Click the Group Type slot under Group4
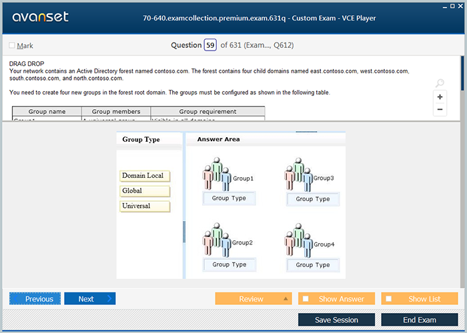 [x=313, y=265]
